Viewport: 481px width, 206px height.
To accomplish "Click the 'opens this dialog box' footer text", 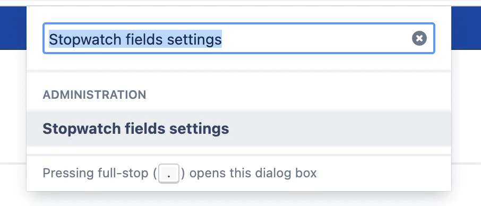I will [x=253, y=173].
